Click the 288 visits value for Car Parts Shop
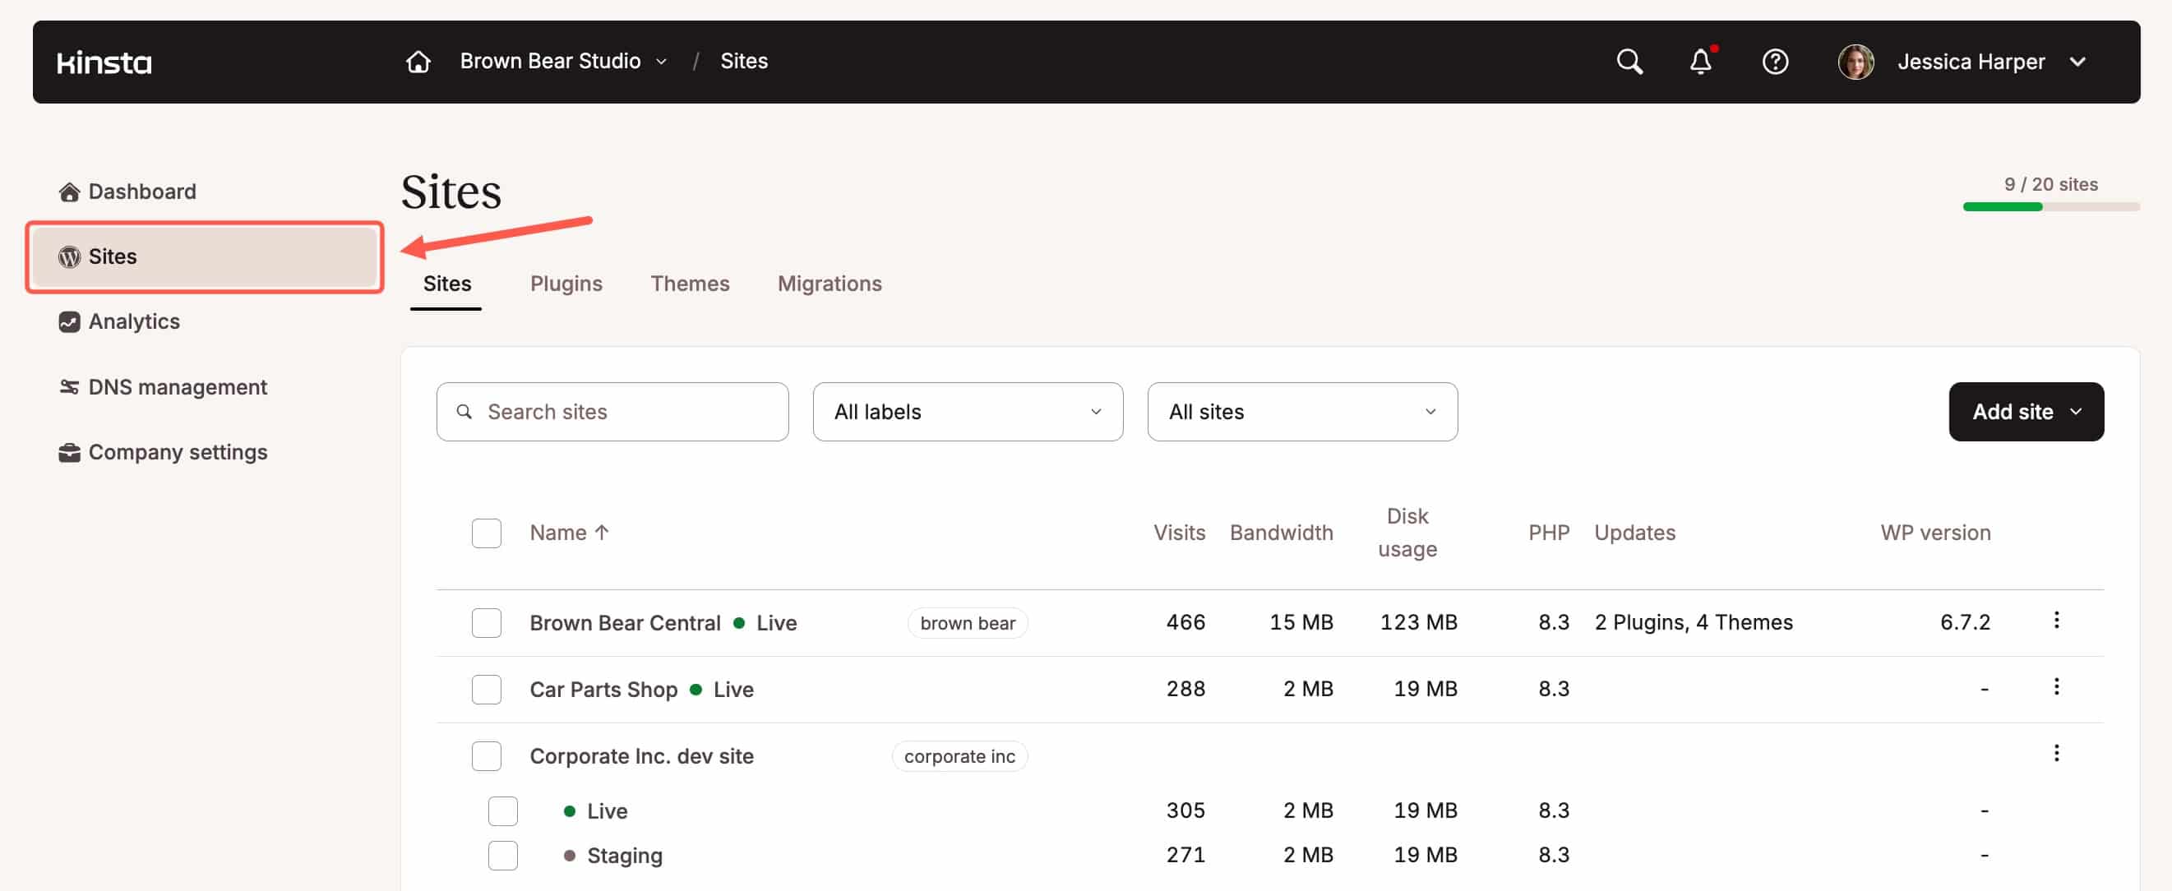The height and width of the screenshot is (891, 2172). point(1185,689)
